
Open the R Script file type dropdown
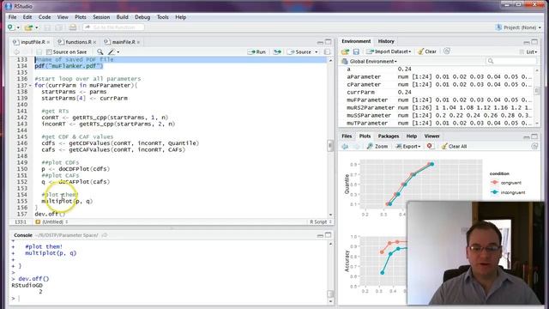point(321,221)
